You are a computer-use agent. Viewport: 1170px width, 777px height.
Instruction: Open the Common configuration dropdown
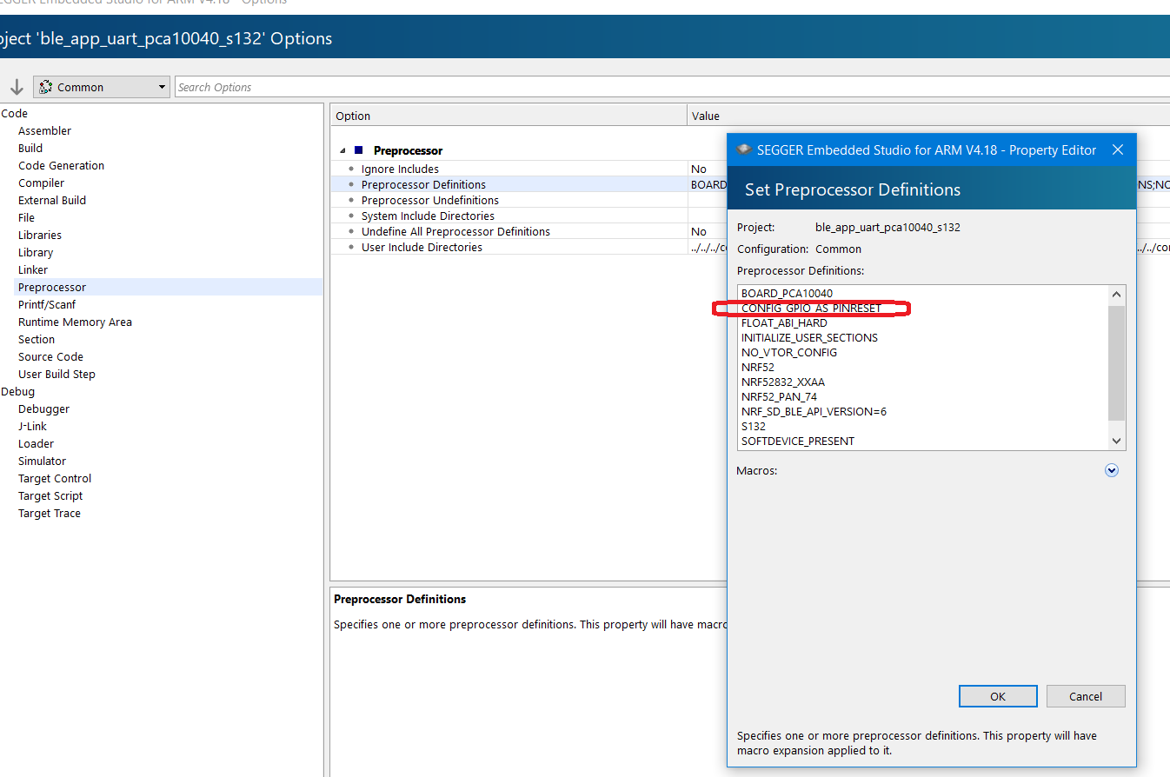click(102, 87)
